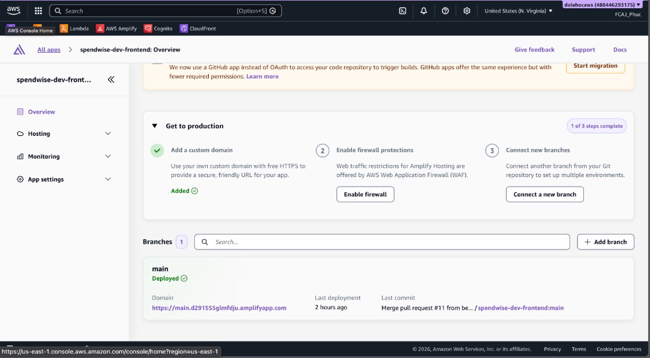Click the Amazon Q icon in search bar

273,11
